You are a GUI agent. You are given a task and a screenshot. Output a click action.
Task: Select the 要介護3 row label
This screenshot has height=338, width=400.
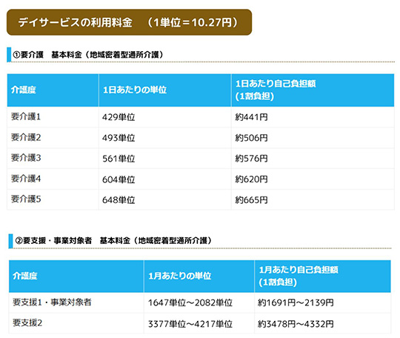(x=26, y=158)
